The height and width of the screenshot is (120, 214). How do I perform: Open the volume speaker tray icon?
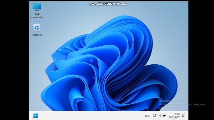[x=159, y=116]
